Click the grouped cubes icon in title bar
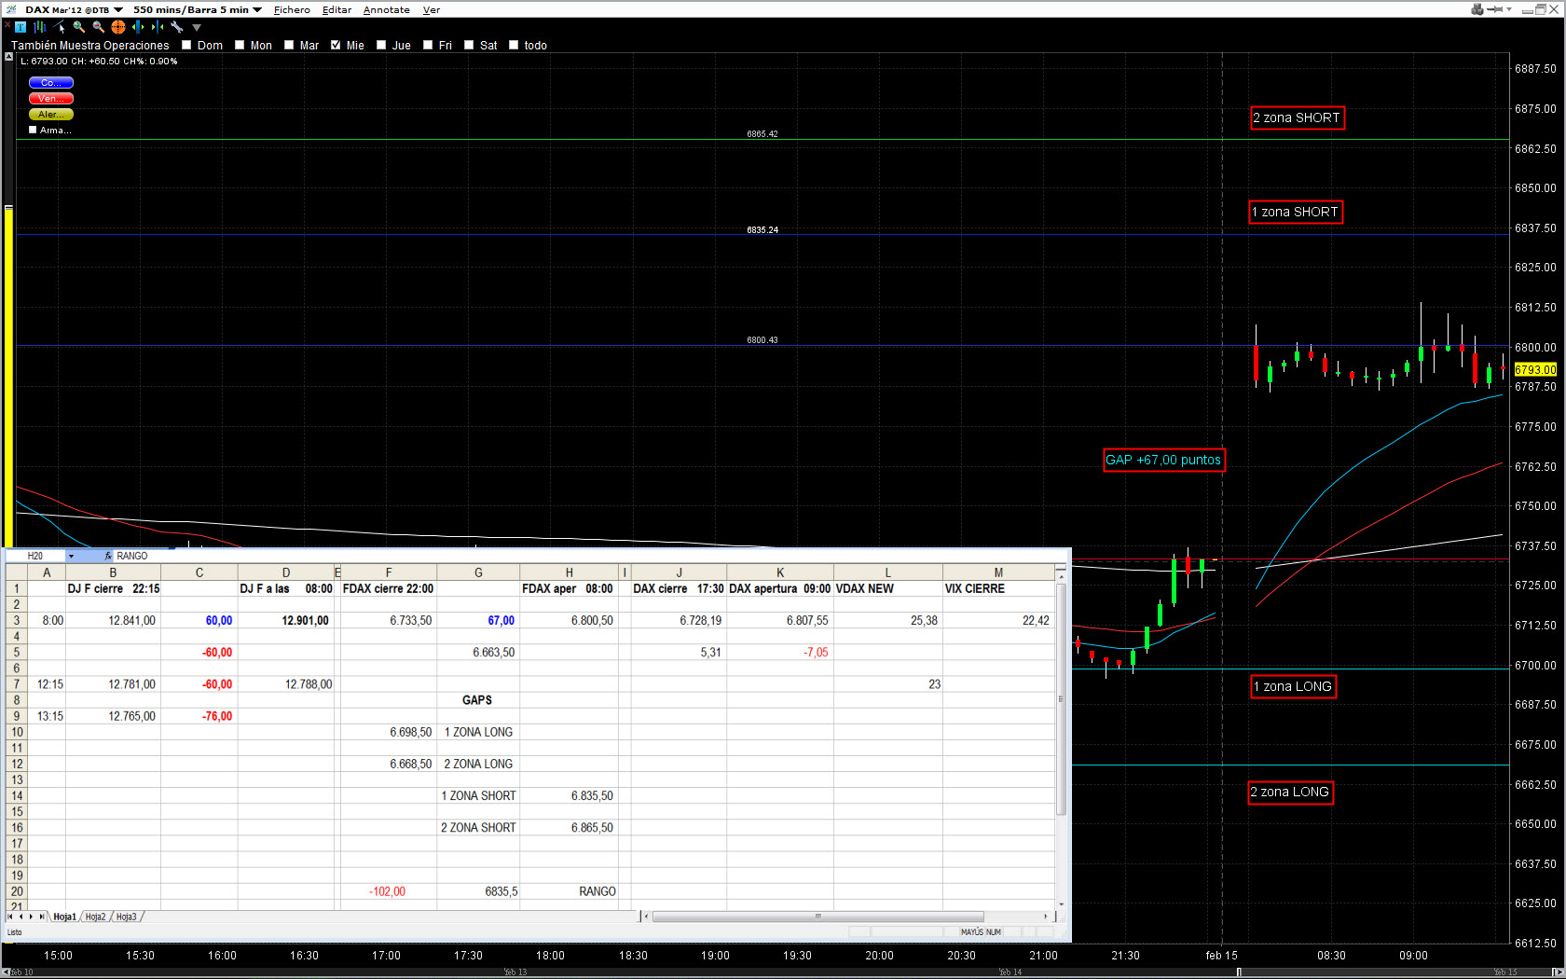 coord(1477,9)
